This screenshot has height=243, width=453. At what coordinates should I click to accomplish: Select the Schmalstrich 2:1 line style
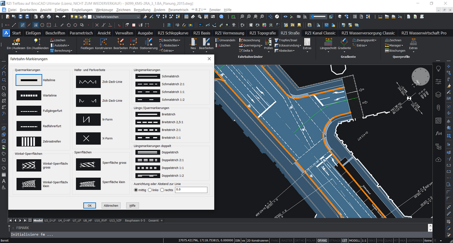pyautogui.click(x=147, y=84)
